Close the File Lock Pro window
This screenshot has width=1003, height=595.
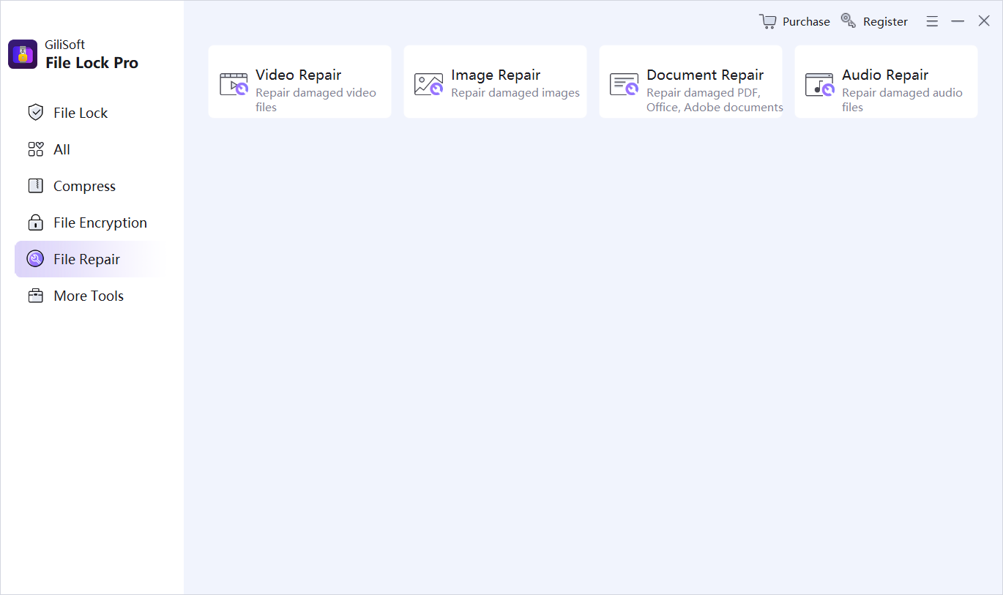[984, 21]
